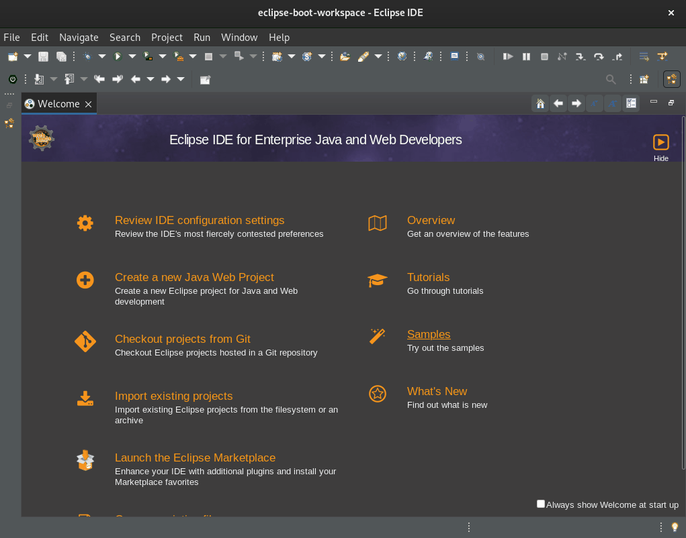Click the Coverage launch icon
This screenshot has width=686, height=538.
tap(148, 56)
